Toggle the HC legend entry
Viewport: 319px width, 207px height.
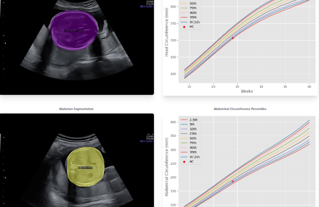(192, 27)
